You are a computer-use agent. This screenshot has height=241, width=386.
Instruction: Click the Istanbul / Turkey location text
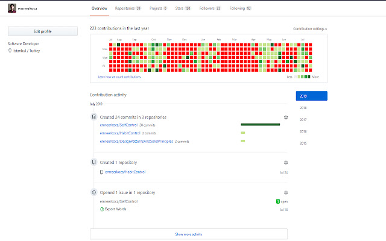tap(27, 51)
